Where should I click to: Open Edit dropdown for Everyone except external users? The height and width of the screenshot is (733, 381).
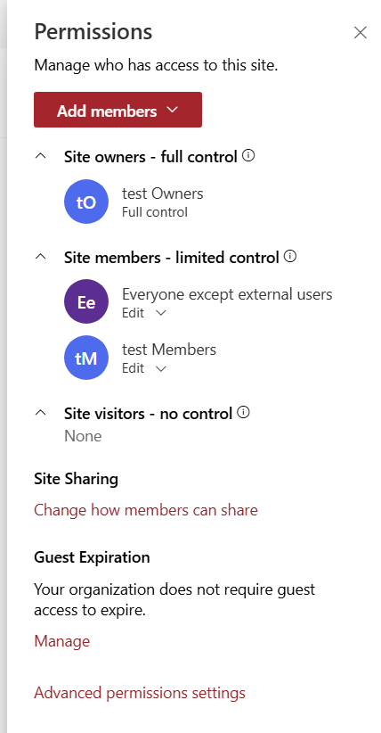coord(144,313)
